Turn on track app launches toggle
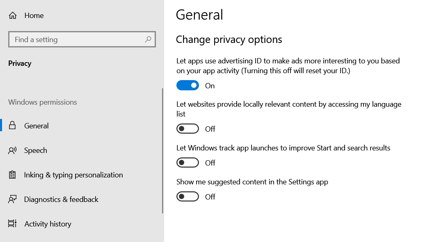 pos(187,163)
